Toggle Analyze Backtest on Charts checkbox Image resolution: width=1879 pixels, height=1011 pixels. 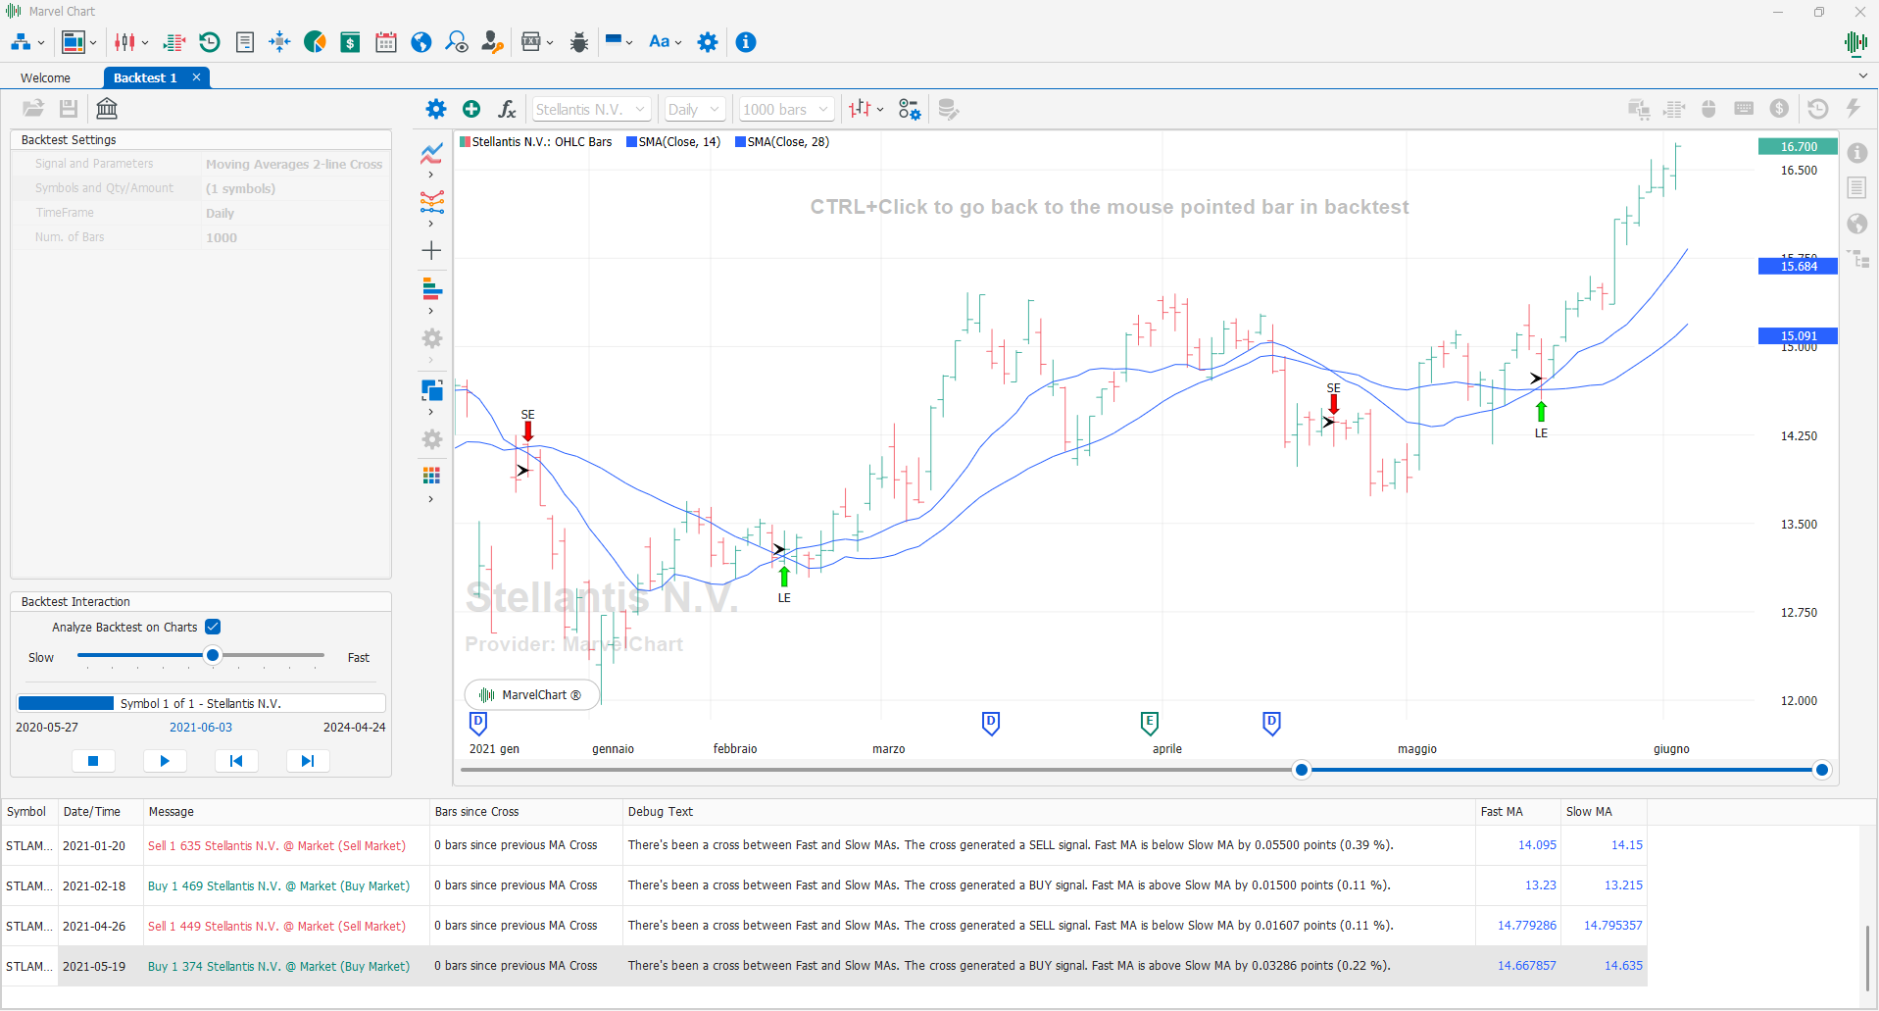coord(213,627)
